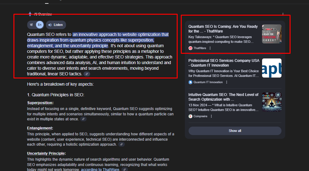This screenshot has width=309, height=171.
Task: Select the En language option
Action: (40, 25)
